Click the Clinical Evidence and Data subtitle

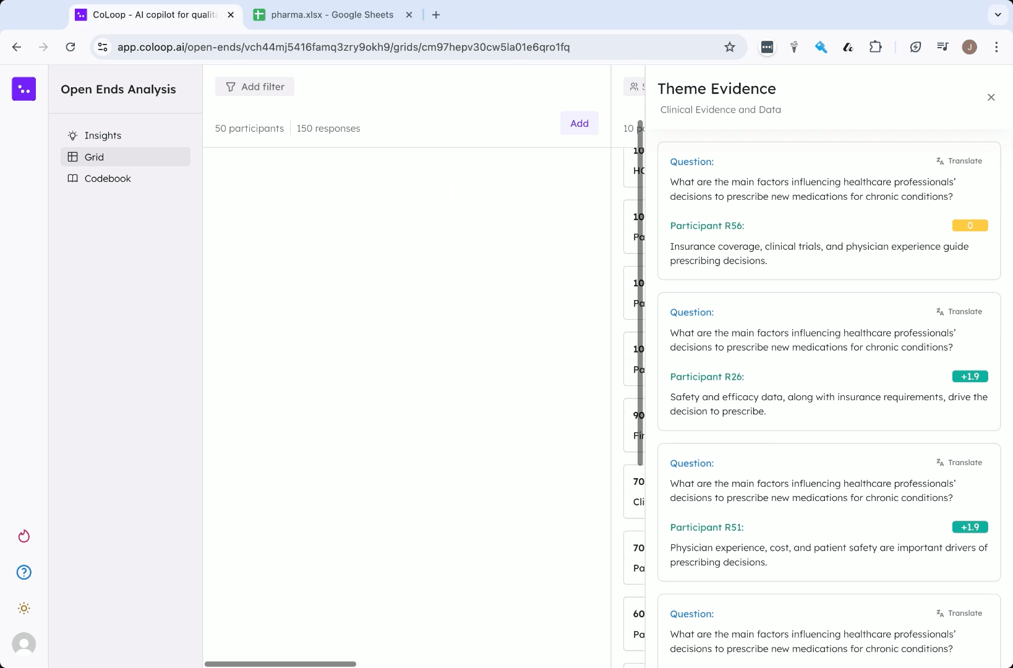tap(720, 109)
